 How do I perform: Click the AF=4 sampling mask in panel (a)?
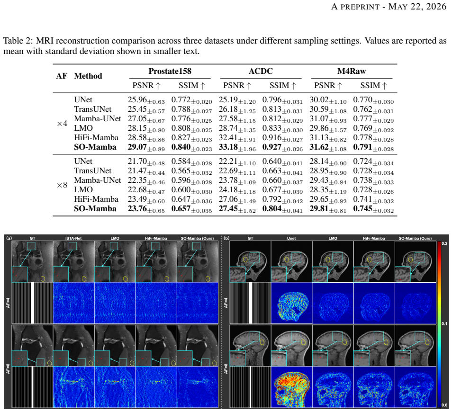click(x=32, y=303)
